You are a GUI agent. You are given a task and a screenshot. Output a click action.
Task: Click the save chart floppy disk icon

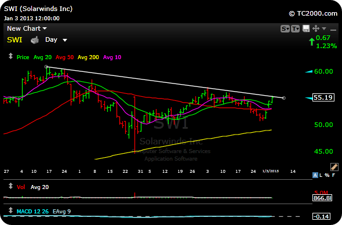point(306,28)
